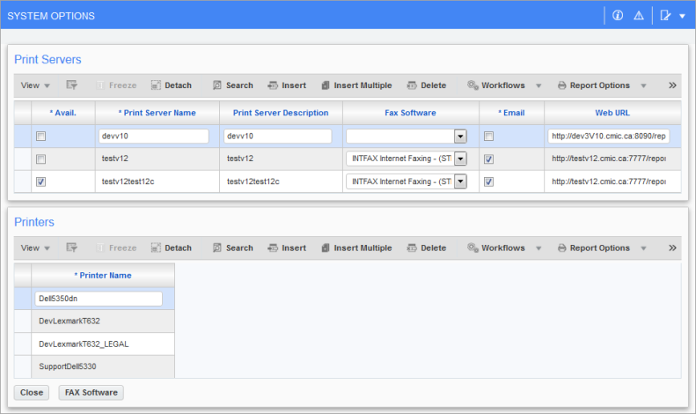Show more Print Servers toolbar items chevron
This screenshot has height=414, width=696.
pyautogui.click(x=672, y=85)
